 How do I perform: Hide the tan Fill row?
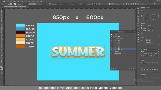[111, 47]
